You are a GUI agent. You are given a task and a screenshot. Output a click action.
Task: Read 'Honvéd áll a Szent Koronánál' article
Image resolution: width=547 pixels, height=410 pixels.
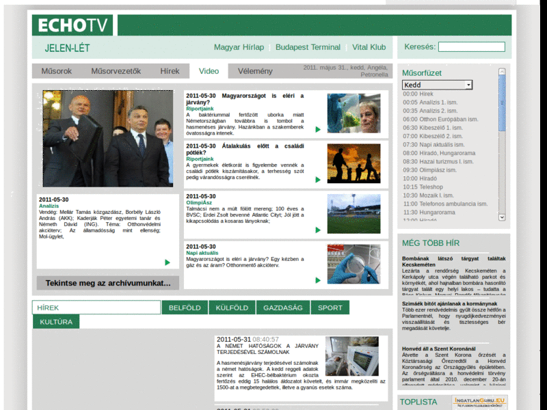[x=438, y=348]
